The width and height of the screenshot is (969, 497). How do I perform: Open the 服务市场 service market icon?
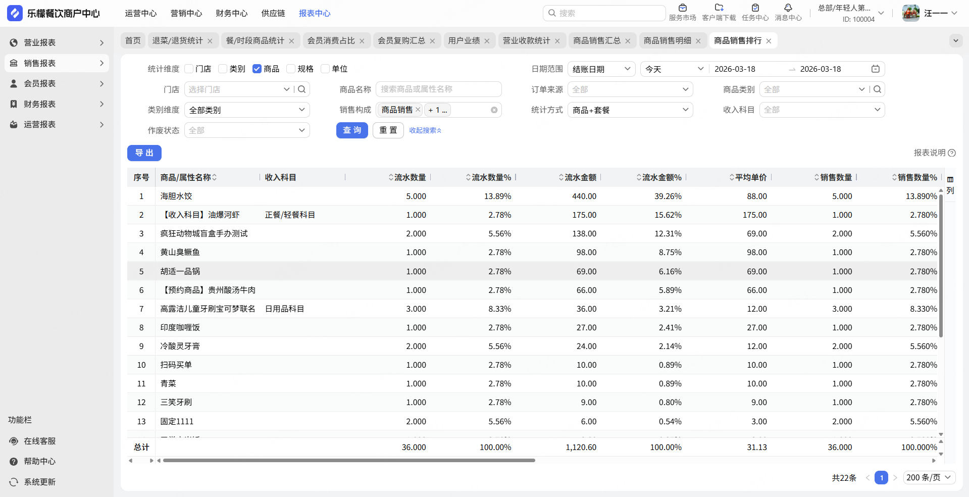(x=682, y=8)
